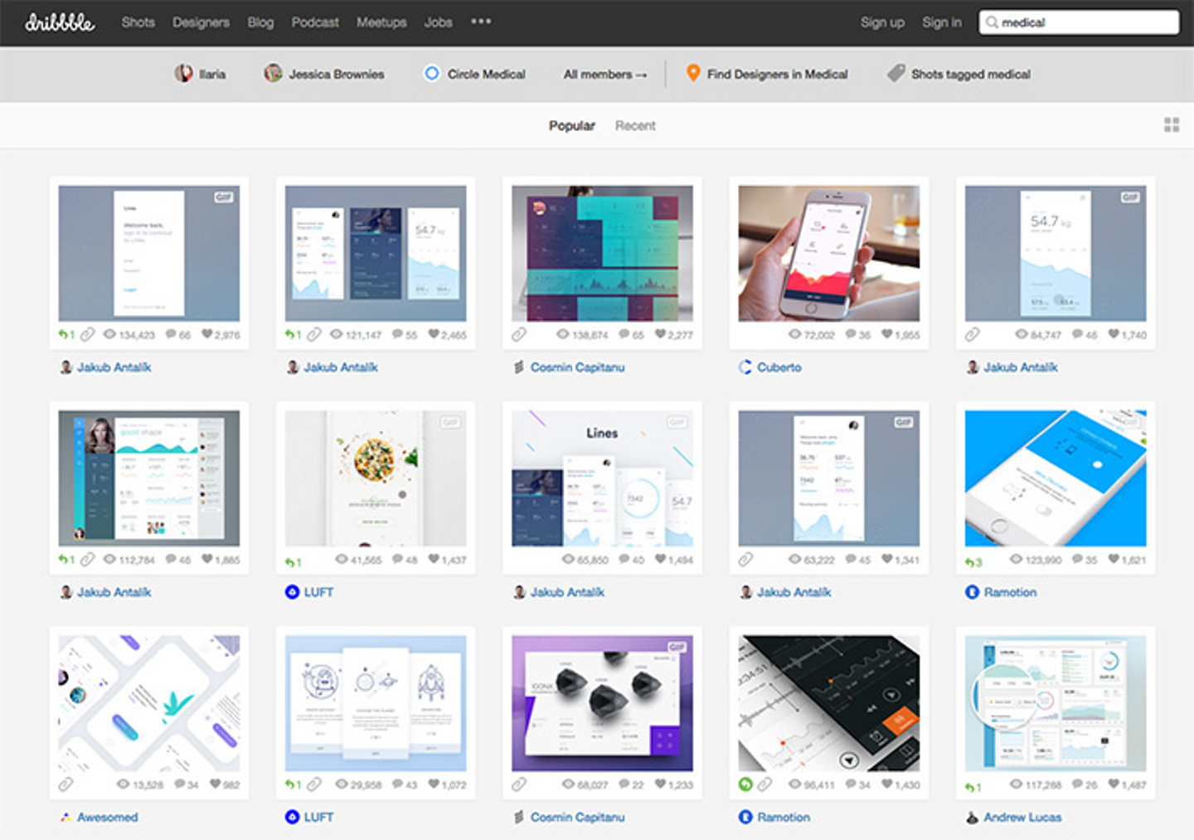Viewport: 1194px width, 840px height.
Task: Open the pizza shot thumbnail by LUFT
Action: click(376, 478)
